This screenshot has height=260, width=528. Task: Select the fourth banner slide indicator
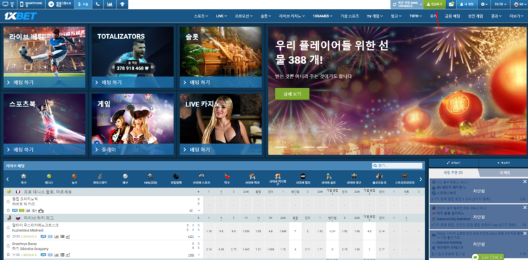tap(322, 147)
